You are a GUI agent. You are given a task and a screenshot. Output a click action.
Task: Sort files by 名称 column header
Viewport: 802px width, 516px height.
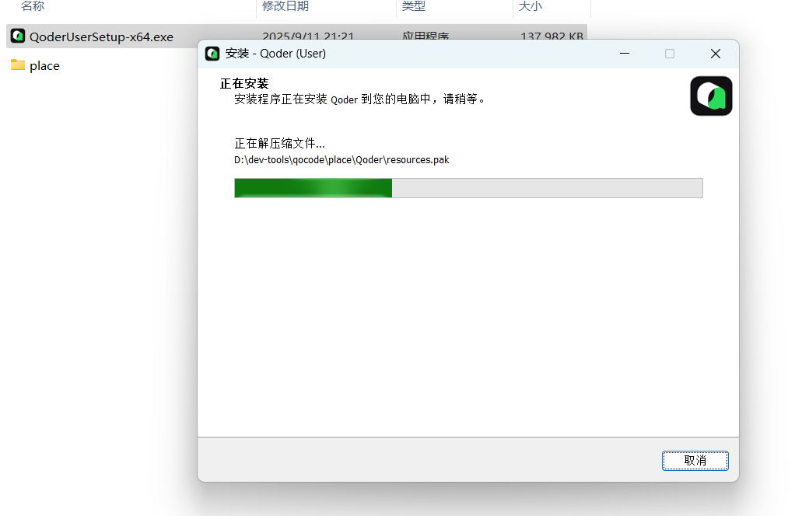(33, 6)
